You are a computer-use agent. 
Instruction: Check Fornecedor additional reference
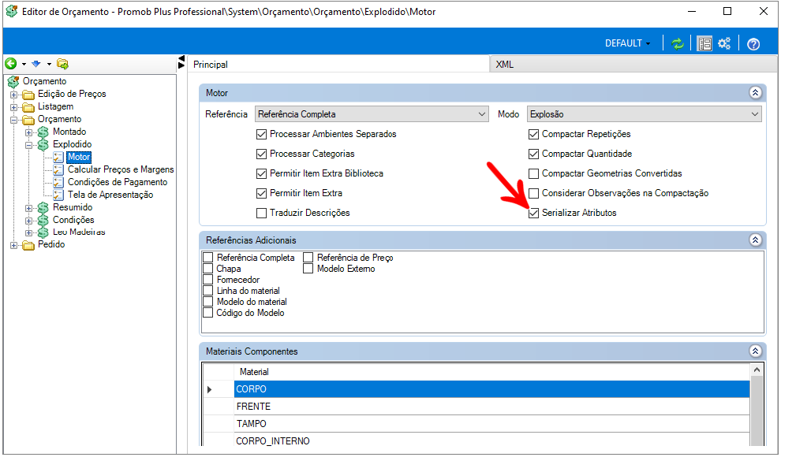click(x=207, y=280)
